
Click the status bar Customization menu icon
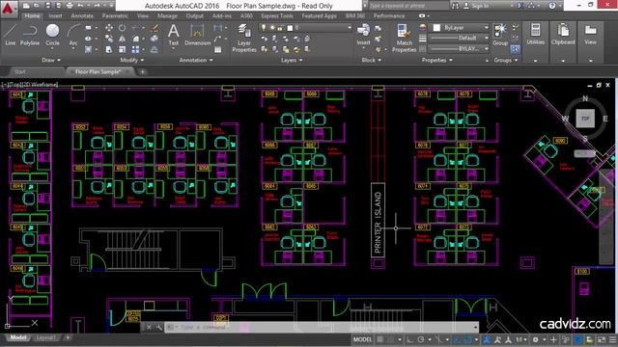pyautogui.click(x=613, y=339)
